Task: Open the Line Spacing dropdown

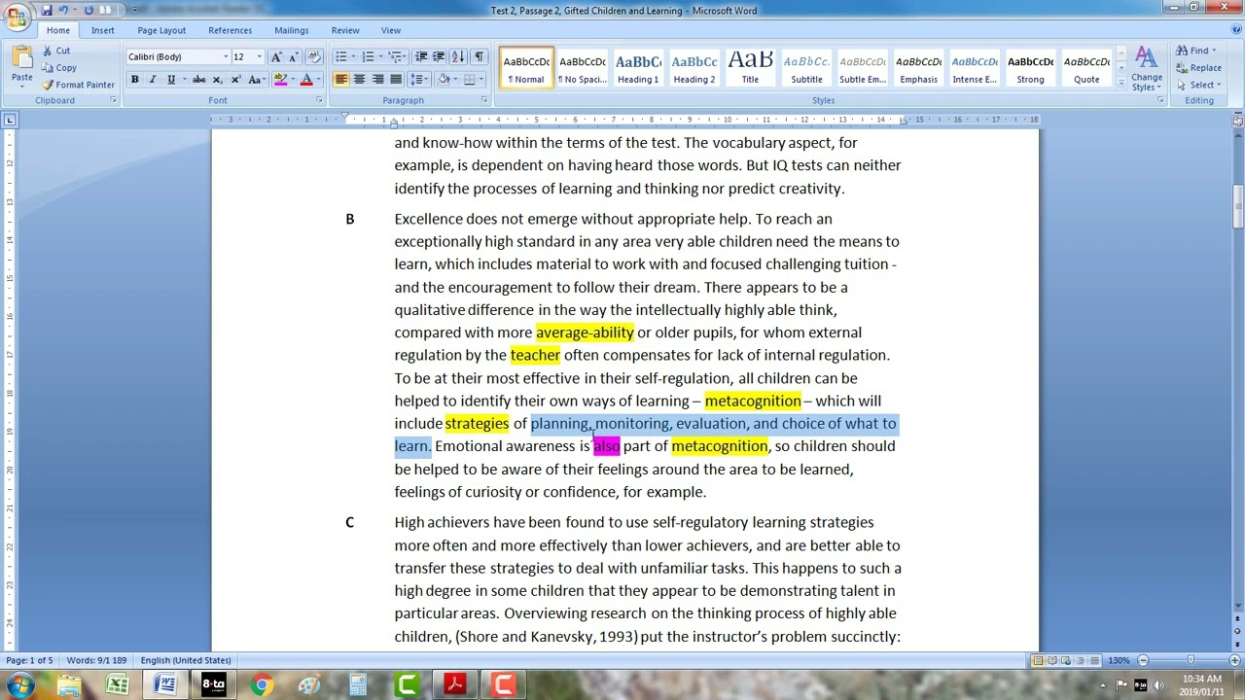Action: pos(419,80)
